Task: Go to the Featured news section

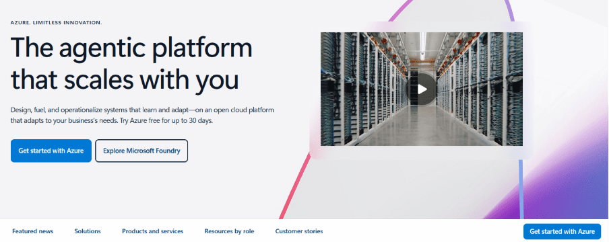Action: click(x=32, y=231)
